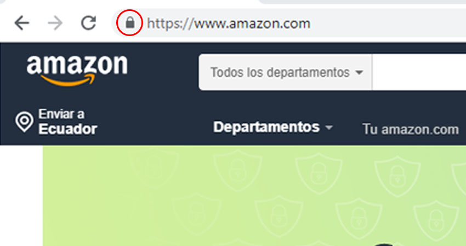
Task: Click the location pin icon
Action: (24, 122)
